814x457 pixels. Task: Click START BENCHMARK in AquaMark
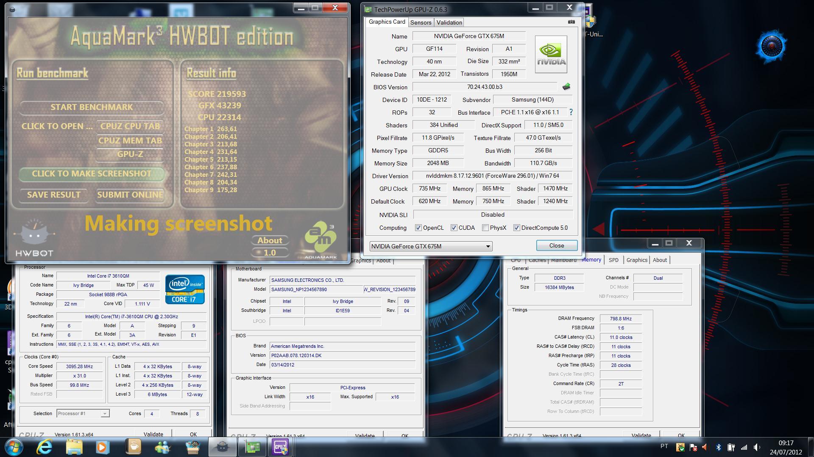[x=92, y=107]
